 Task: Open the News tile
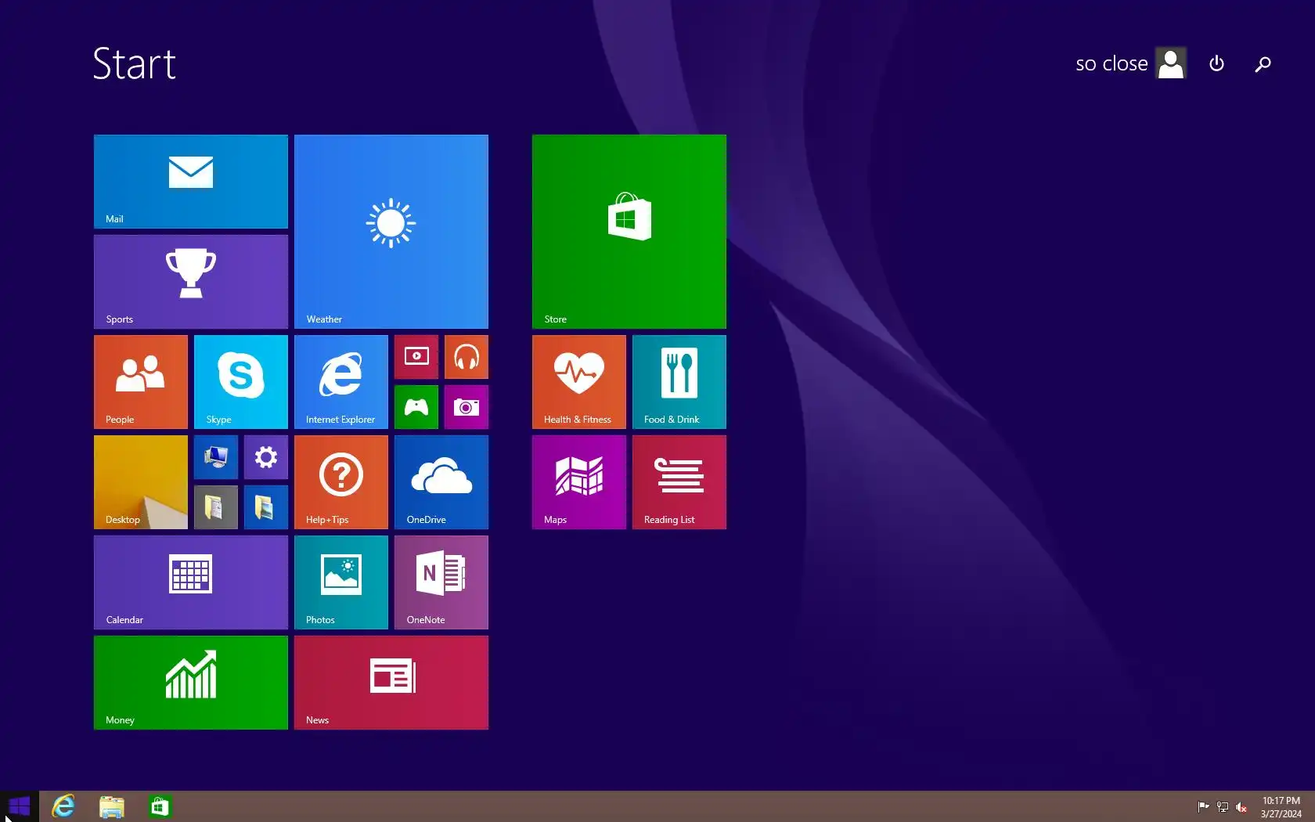tap(391, 683)
